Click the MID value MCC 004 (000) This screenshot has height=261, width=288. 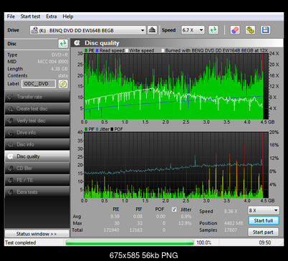(x=53, y=62)
